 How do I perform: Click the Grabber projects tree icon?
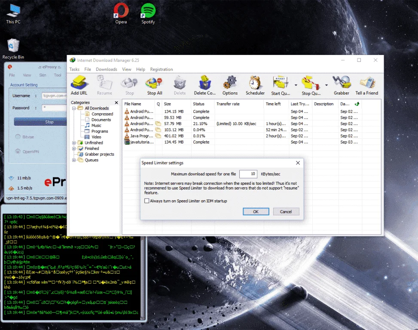click(x=80, y=154)
